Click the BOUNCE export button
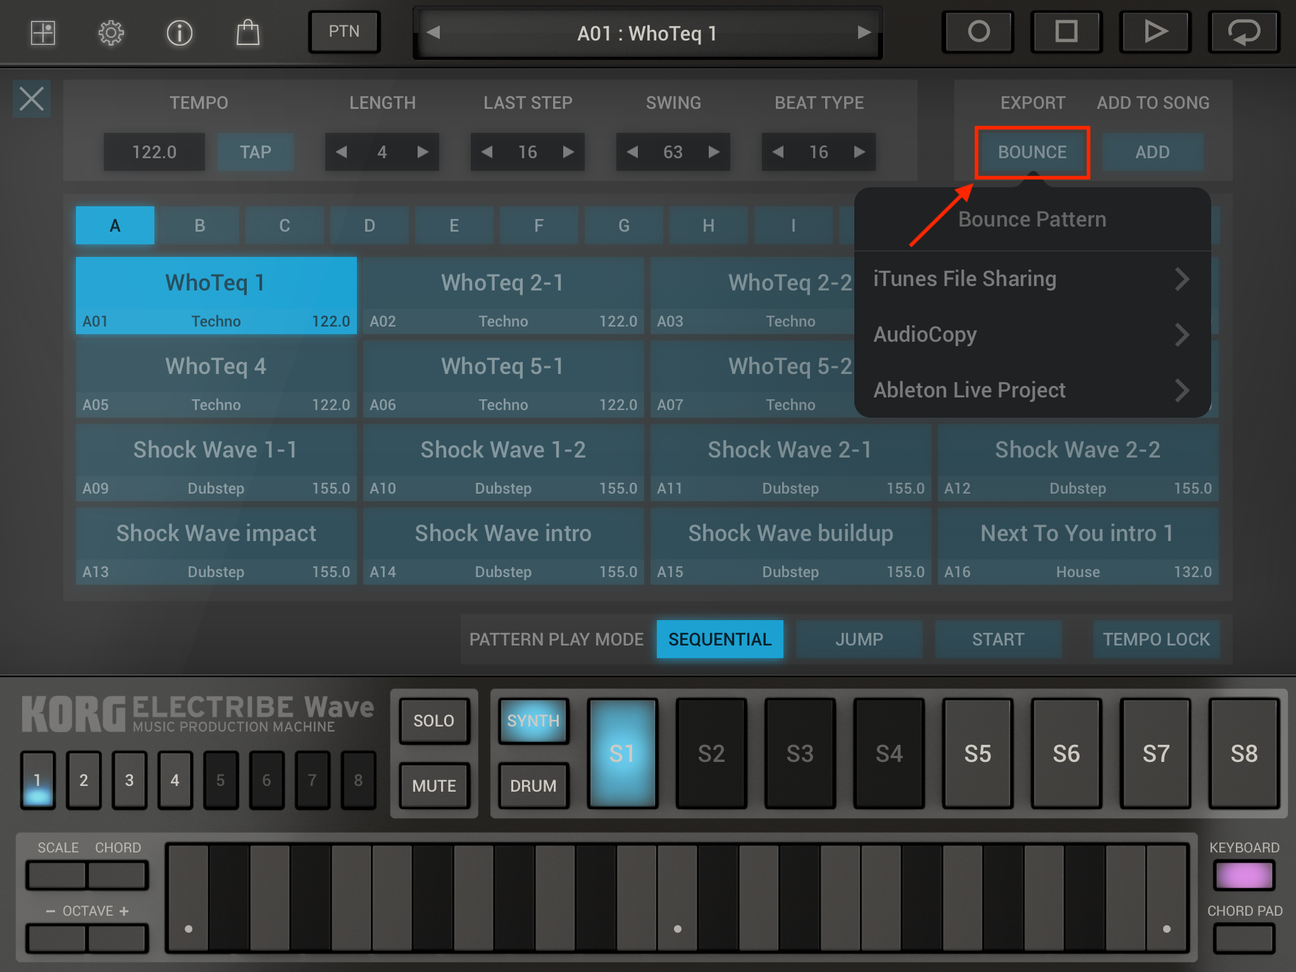This screenshot has height=972, width=1296. 1032,152
